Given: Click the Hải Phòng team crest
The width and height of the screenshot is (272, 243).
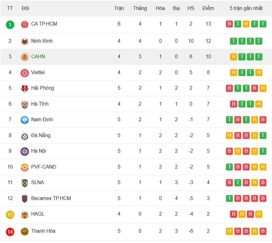Looking at the screenshot, I should click(x=25, y=88).
